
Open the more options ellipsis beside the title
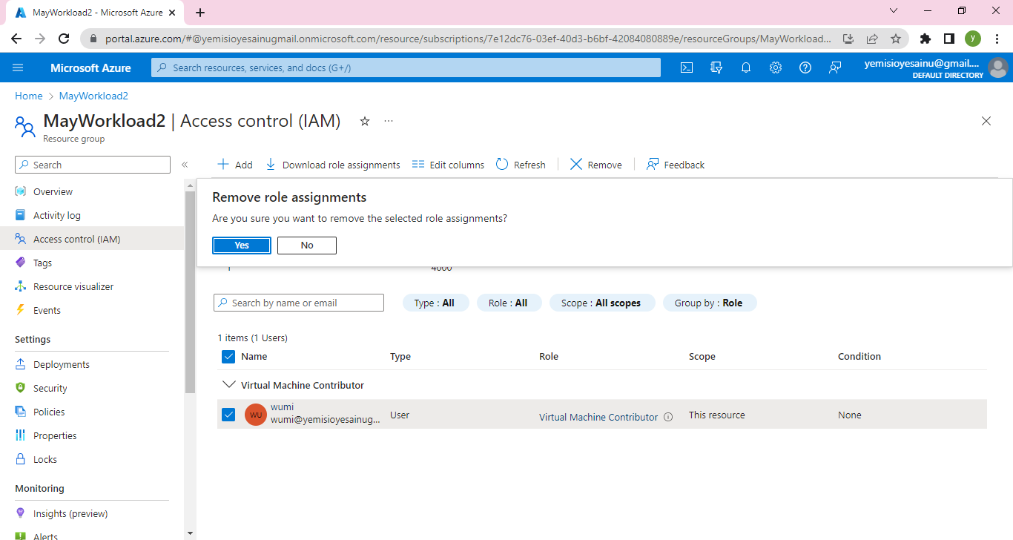tap(389, 121)
